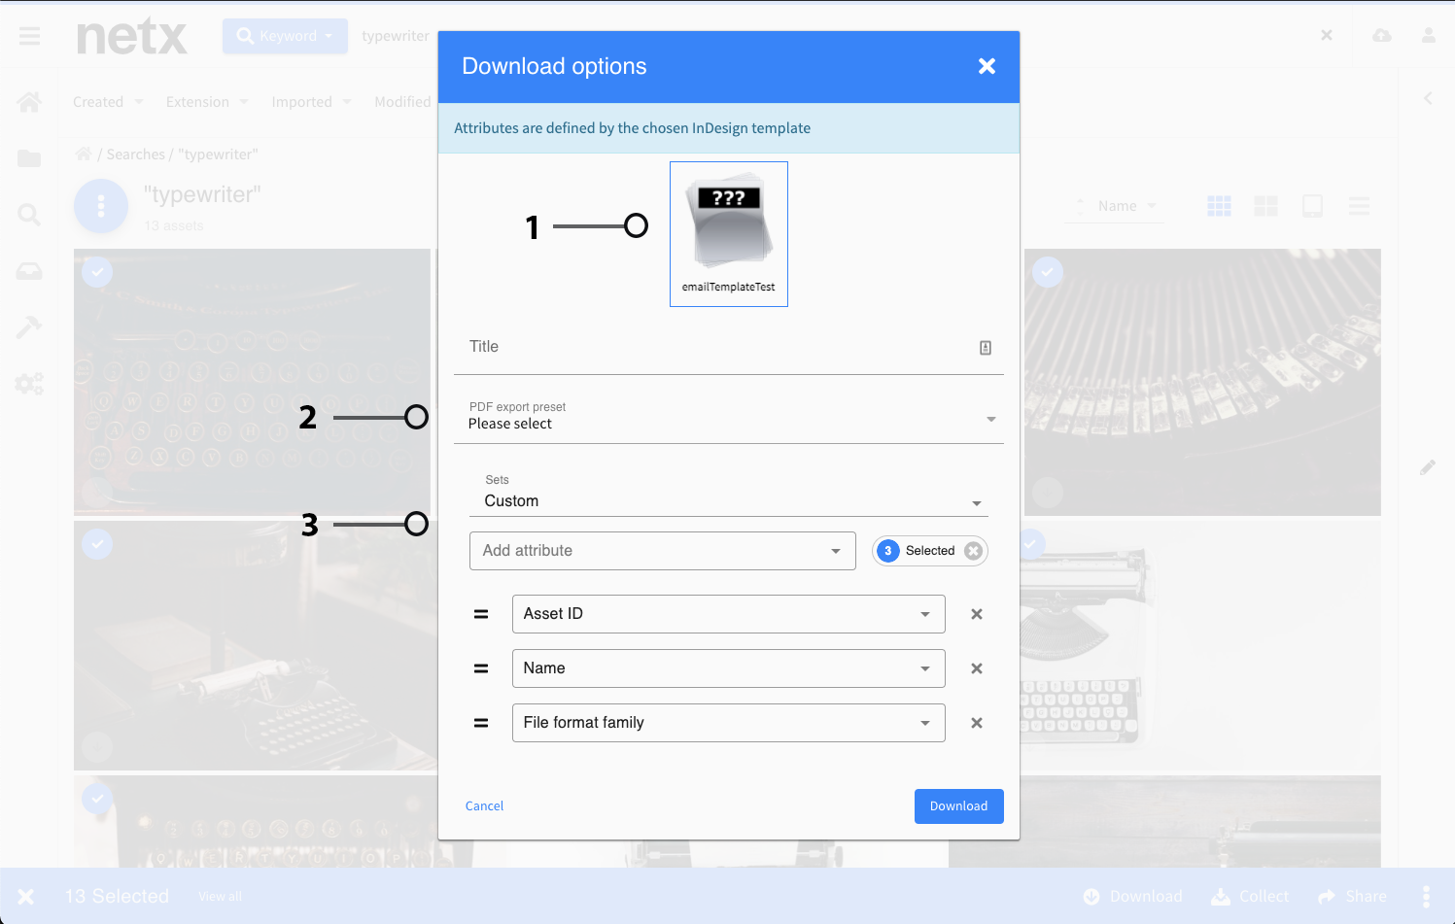This screenshot has height=924, width=1455.
Task: Switch to the small grid view
Action: coord(1219,206)
